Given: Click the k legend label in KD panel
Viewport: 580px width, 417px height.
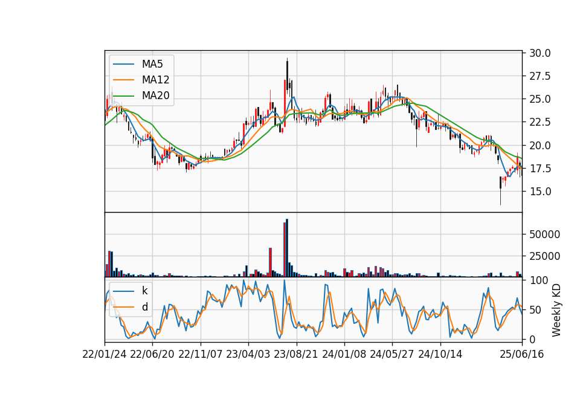Looking at the screenshot, I should (x=144, y=291).
